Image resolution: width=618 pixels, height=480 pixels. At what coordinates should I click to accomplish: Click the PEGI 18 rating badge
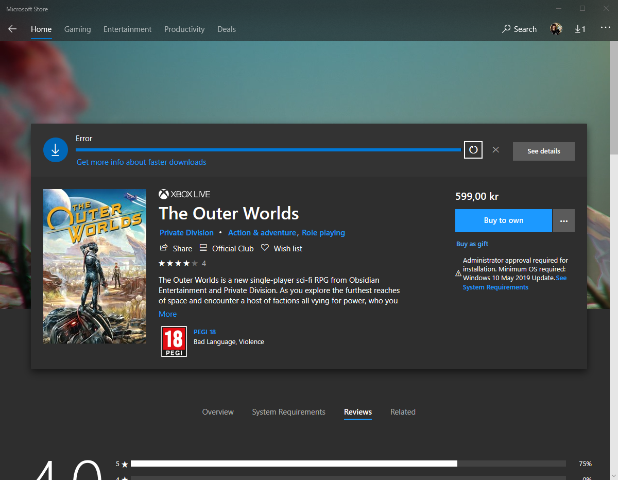(174, 341)
